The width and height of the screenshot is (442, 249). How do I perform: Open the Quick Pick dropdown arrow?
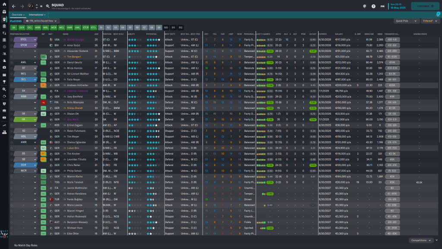[416, 21]
